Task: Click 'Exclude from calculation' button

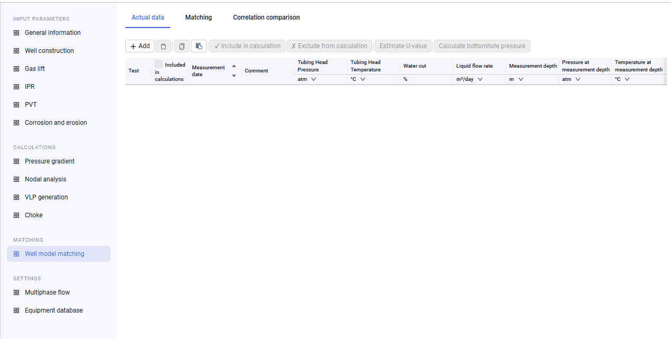Action: pos(329,46)
